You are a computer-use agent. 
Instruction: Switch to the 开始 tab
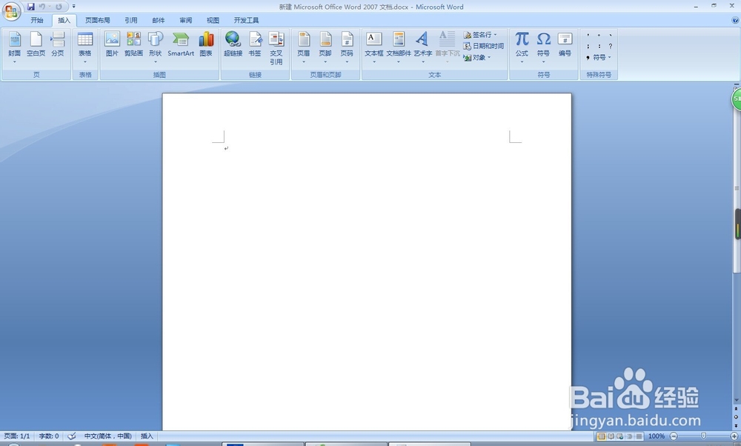37,20
